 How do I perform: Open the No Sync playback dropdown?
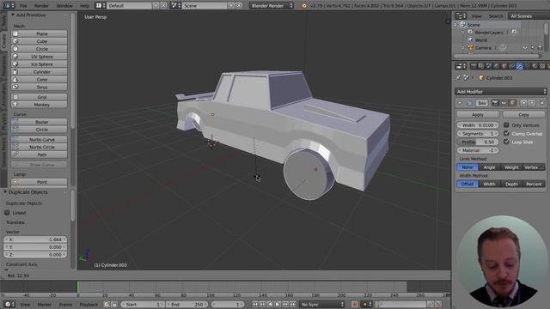[321, 305]
